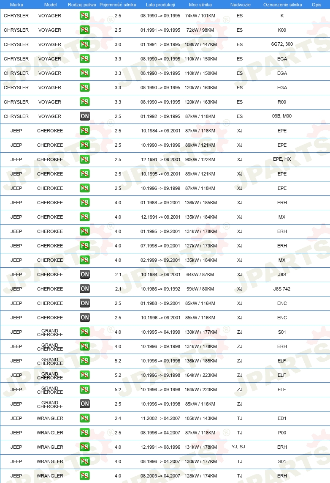Select power cell '90kW / 122KM'
The width and height of the screenshot is (330, 483).
200,159
